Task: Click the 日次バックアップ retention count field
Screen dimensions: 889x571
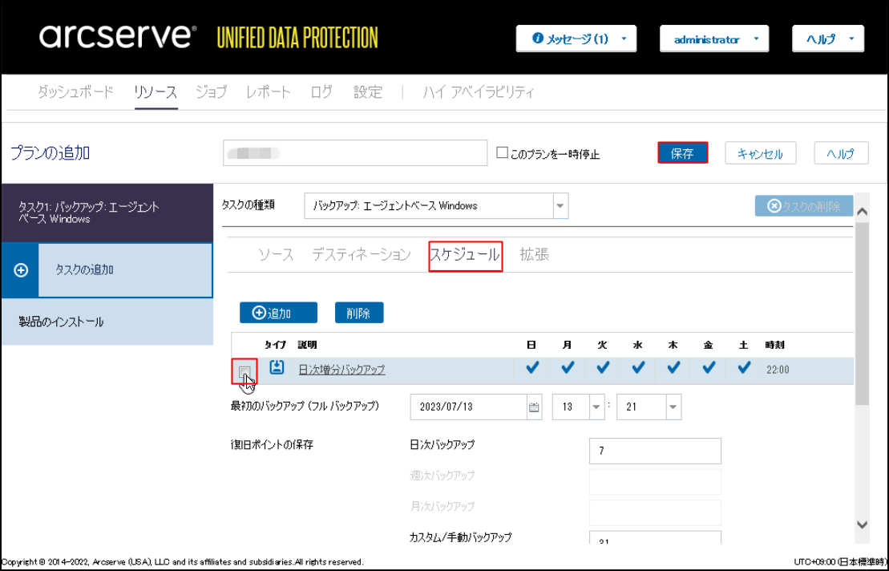Action: pyautogui.click(x=654, y=451)
